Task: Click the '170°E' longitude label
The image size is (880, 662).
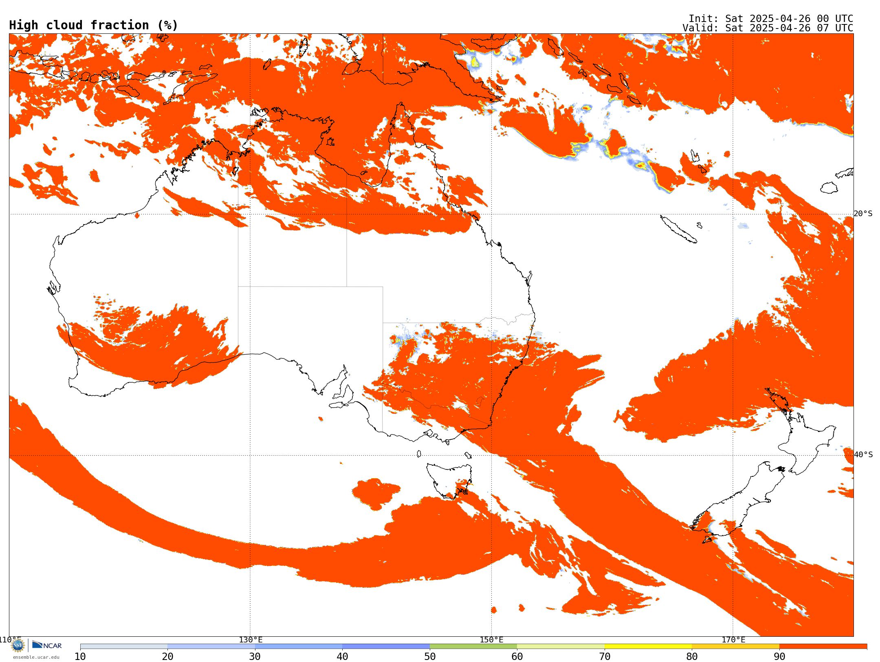Action: 733,640
